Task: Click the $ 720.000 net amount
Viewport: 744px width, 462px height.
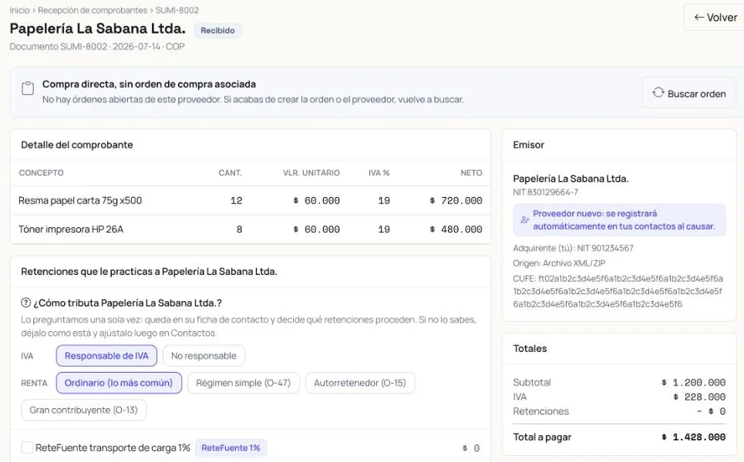Action: point(456,200)
